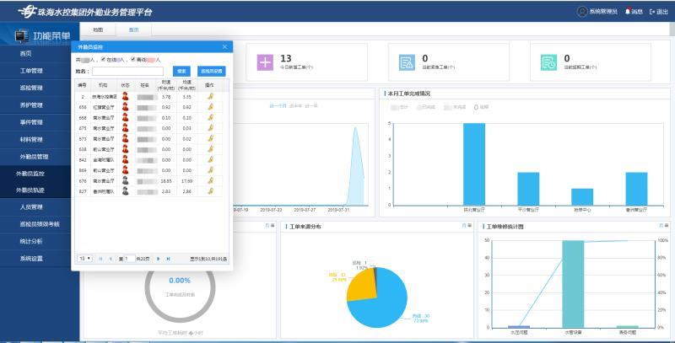Select 外勤员轨迹 in the sidebar
This screenshot has width=675, height=343.
tap(31, 190)
